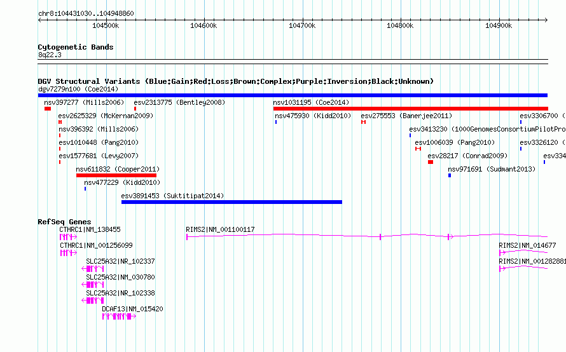Open nsv475930 (Kidd2010) variant label
The width and height of the screenshot is (566, 352).
coord(313,116)
